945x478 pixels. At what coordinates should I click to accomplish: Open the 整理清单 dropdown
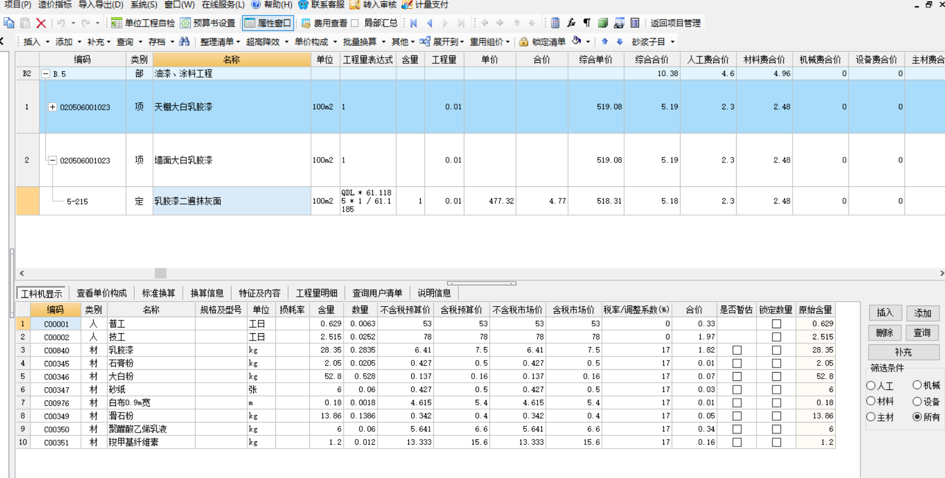coord(220,42)
